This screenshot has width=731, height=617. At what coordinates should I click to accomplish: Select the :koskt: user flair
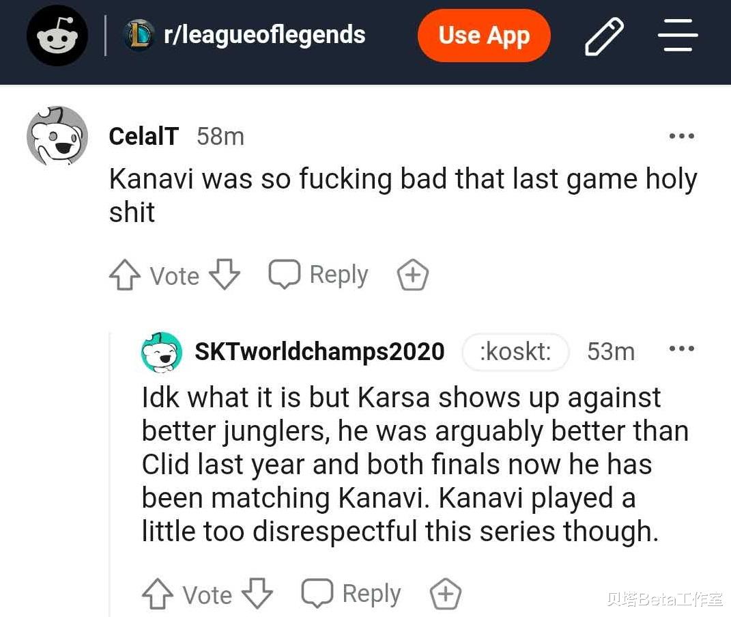515,352
